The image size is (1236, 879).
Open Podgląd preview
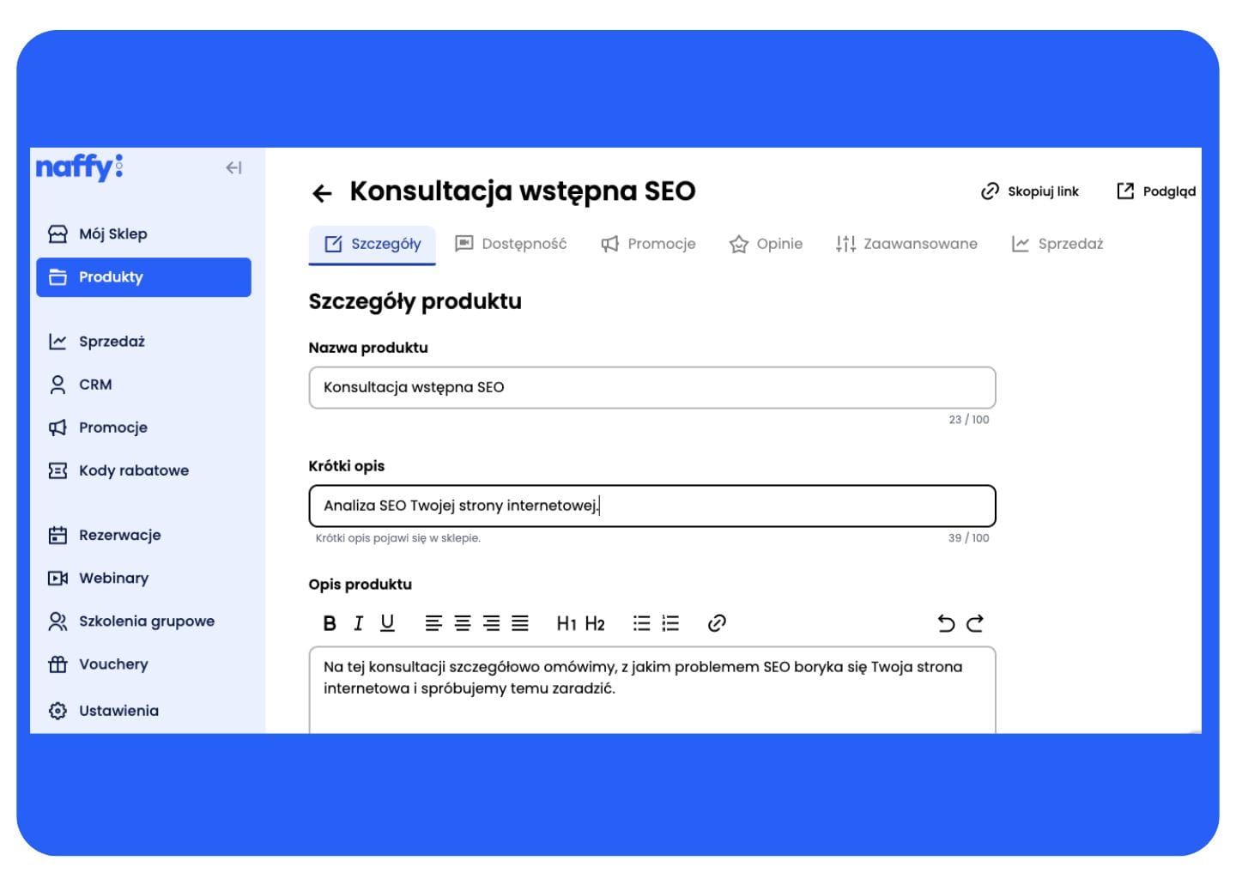tap(1155, 191)
